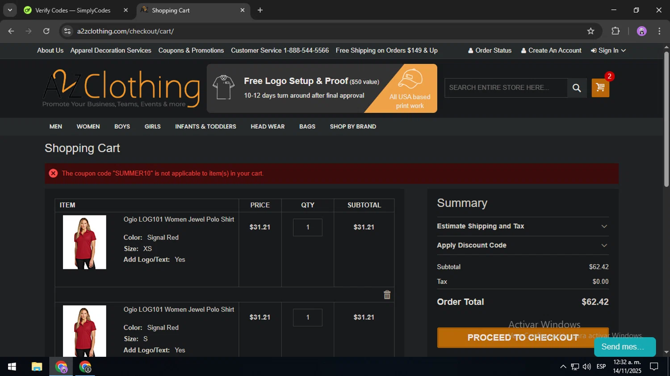Close the Shopping Cart tab
The image size is (670, 376).
pos(243,10)
